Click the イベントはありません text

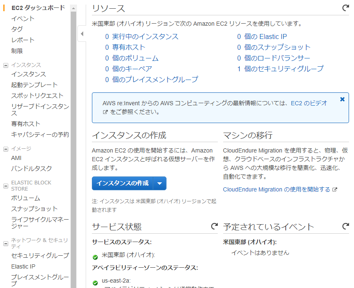[260, 253]
